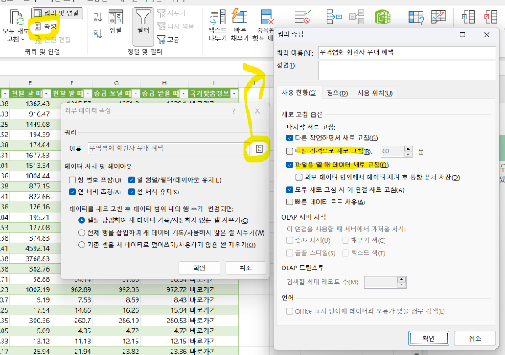Toggle 파일을 열 때 데이터 새로 고침 checkbox
Screen dimensions: 505x355
pyautogui.click(x=290, y=165)
